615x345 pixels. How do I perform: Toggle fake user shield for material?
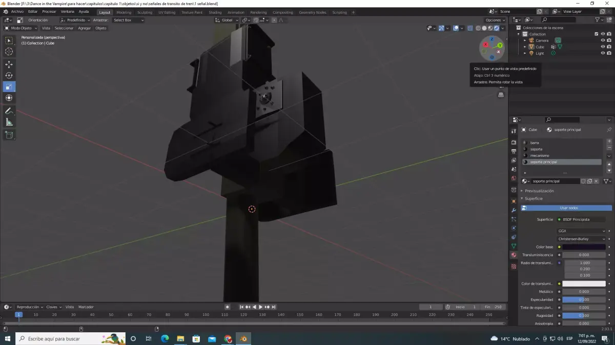click(583, 181)
